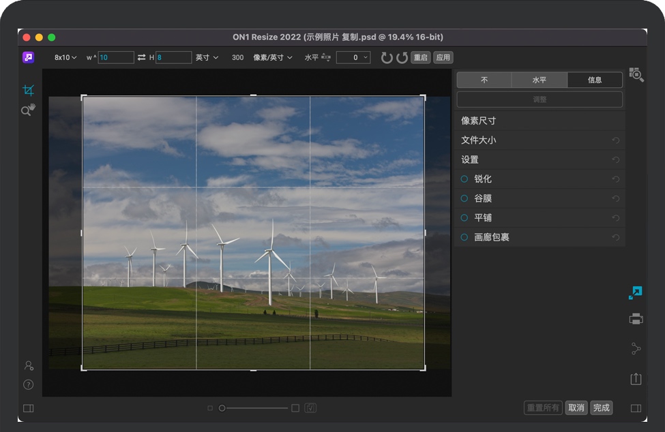This screenshot has height=432, width=665.
Task: Enable the 锐化 (Sharpening) toggle
Action: 464,179
